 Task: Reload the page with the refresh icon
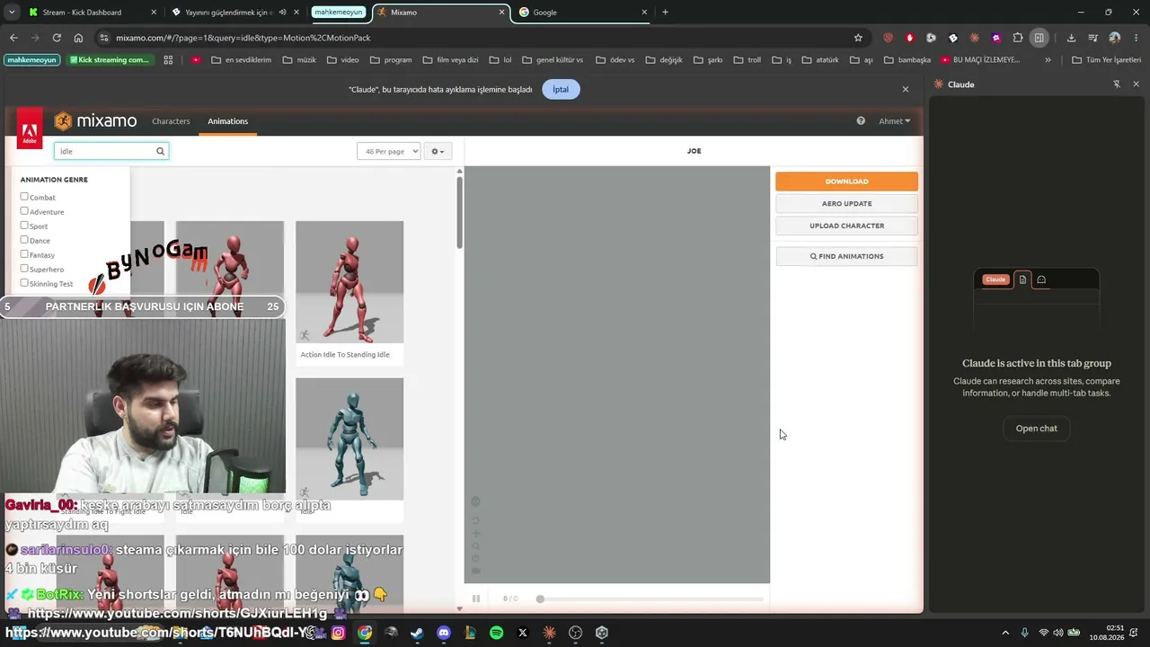pyautogui.click(x=57, y=38)
